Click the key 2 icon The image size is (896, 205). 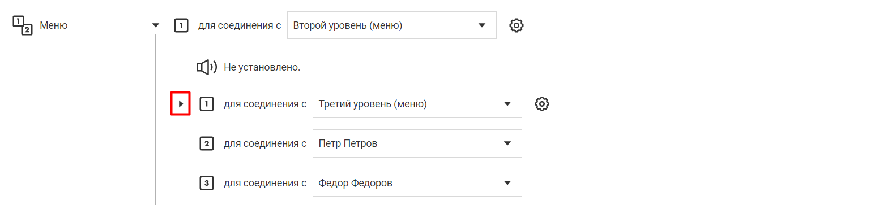[207, 143]
